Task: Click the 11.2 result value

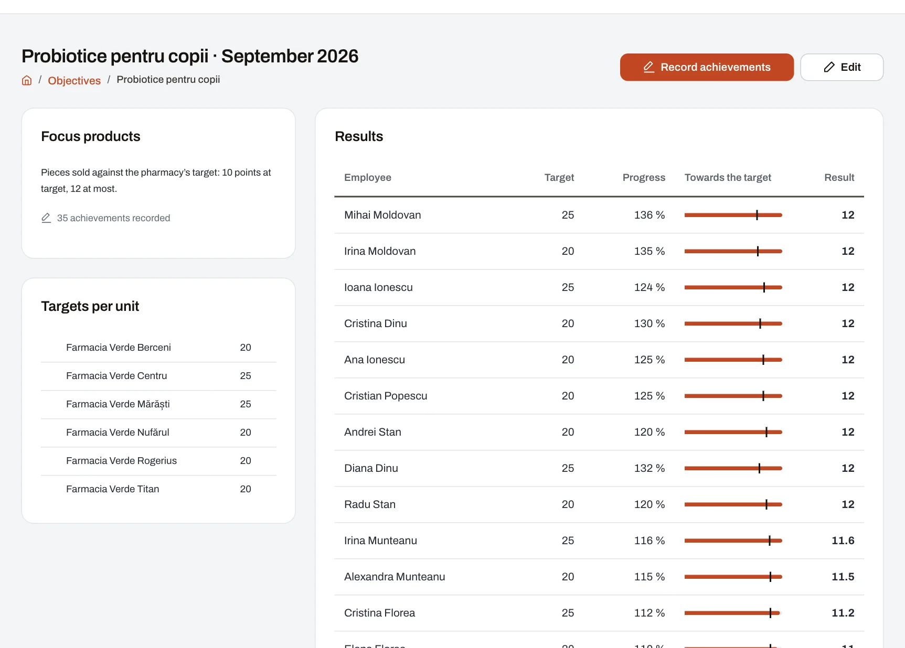Action: click(843, 613)
